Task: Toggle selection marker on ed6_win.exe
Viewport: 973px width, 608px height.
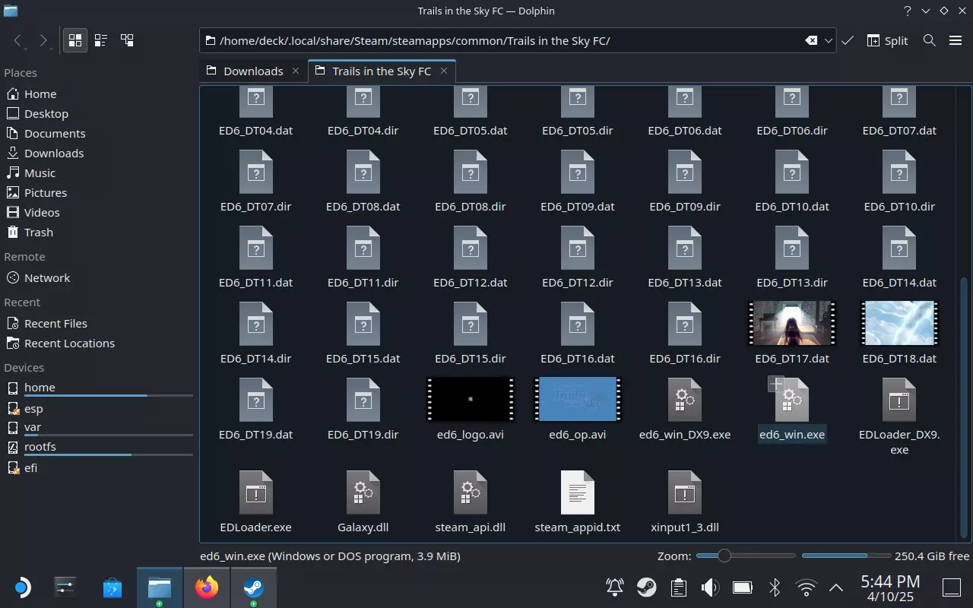Action: click(x=775, y=385)
